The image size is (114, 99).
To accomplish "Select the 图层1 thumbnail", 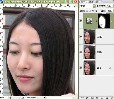I will (x=89, y=52).
